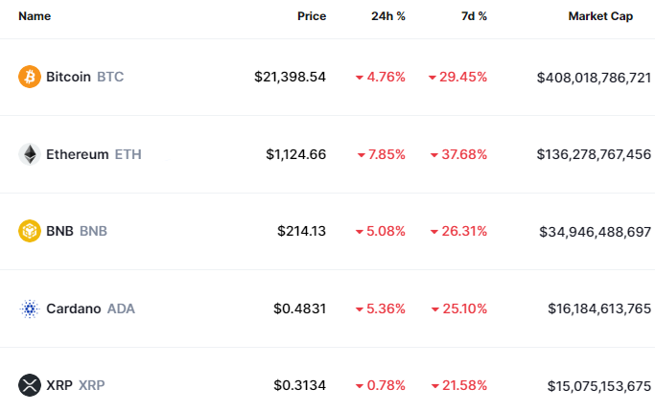
Task: Sort table by Name column header
Action: click(35, 16)
